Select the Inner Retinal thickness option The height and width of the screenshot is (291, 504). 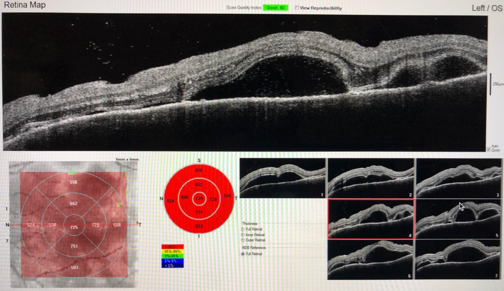point(243,235)
